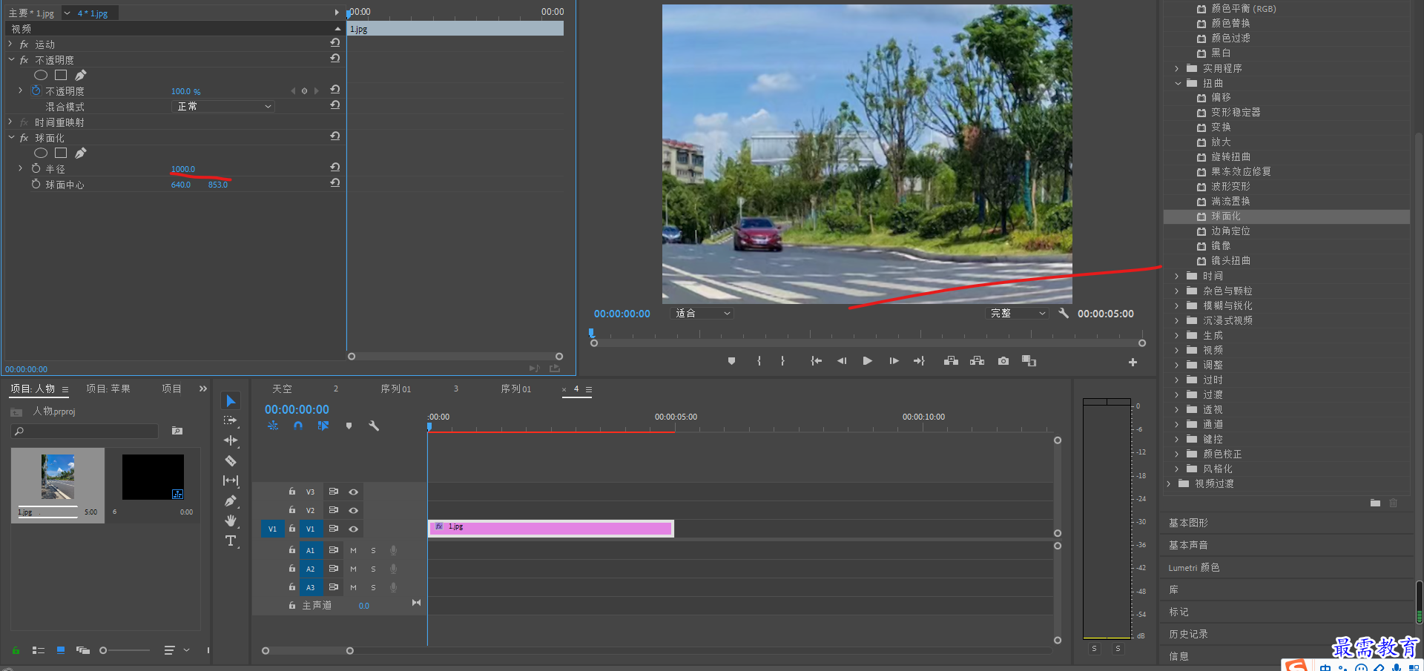Click the timeline horizontal zoom scrollbar

point(307,651)
